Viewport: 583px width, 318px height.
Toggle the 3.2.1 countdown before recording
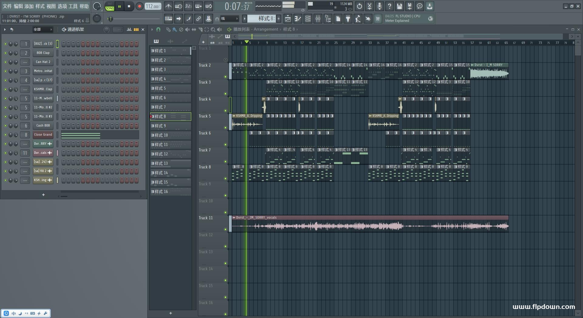click(189, 6)
